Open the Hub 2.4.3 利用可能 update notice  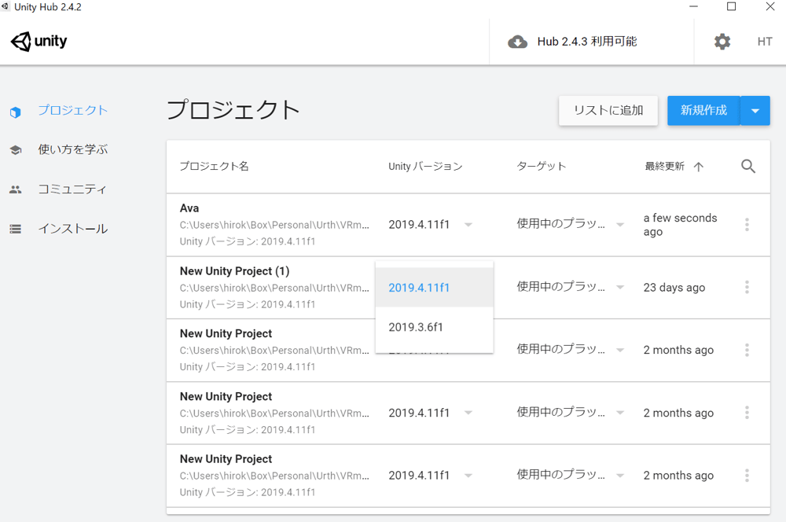pos(587,42)
